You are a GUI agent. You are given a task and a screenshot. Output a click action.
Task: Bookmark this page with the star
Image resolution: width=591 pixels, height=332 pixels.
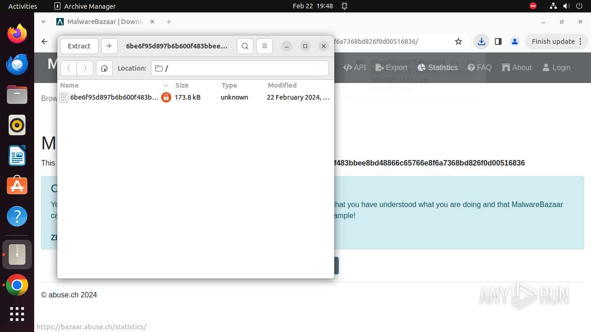point(458,41)
